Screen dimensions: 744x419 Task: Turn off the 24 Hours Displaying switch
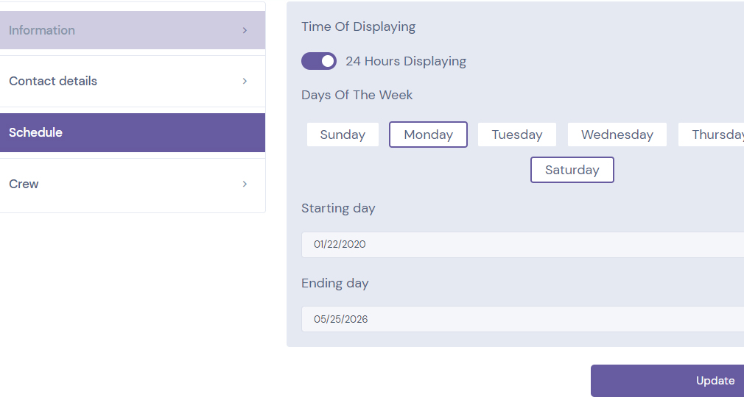coord(319,61)
